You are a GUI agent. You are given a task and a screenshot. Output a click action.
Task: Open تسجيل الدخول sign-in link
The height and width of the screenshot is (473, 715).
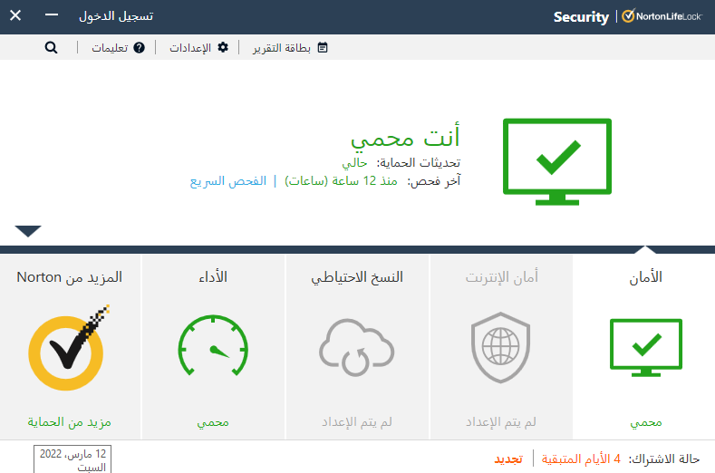pyautogui.click(x=116, y=16)
